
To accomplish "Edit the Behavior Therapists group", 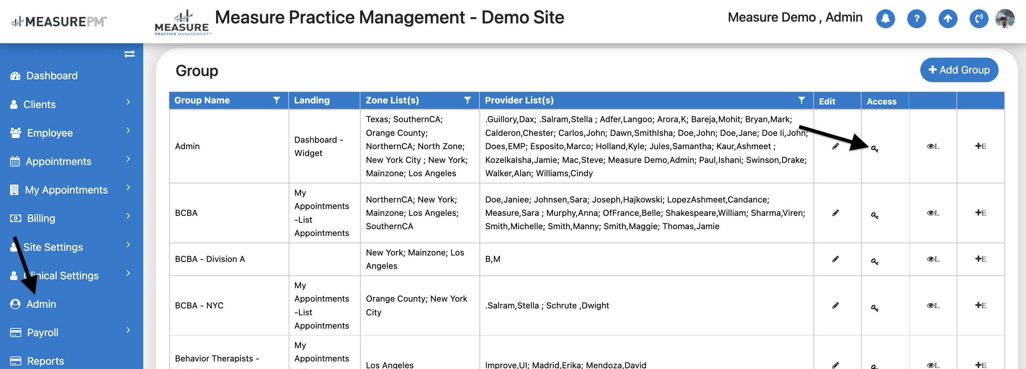I will click(835, 365).
